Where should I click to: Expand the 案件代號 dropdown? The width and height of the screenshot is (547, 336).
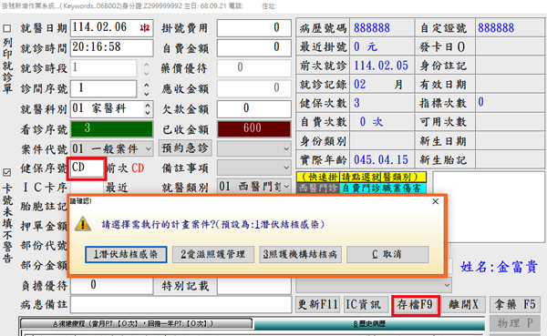[x=149, y=149]
